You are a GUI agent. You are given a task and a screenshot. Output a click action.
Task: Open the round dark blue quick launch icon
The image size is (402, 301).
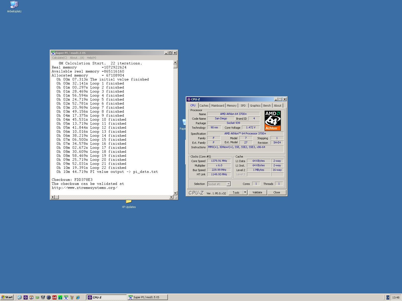pyautogui.click(x=49, y=297)
